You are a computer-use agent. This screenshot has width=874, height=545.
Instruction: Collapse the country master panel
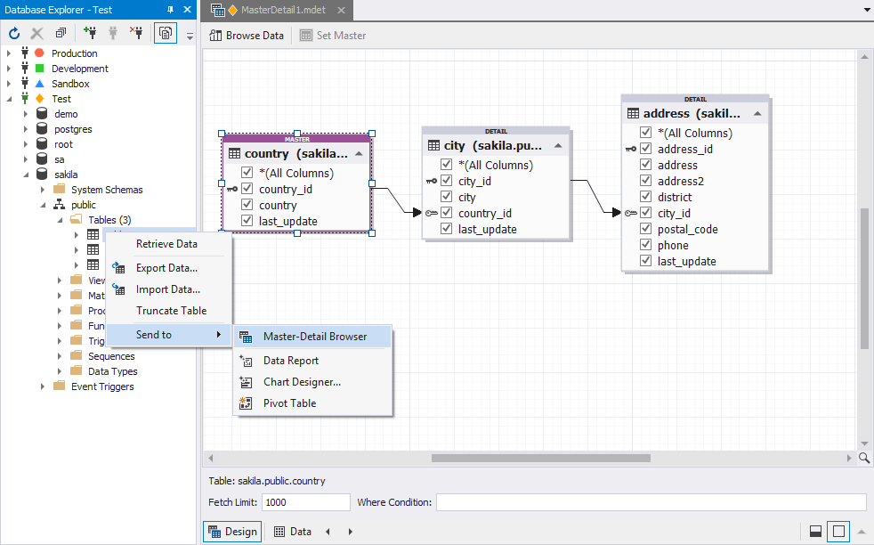pos(359,153)
